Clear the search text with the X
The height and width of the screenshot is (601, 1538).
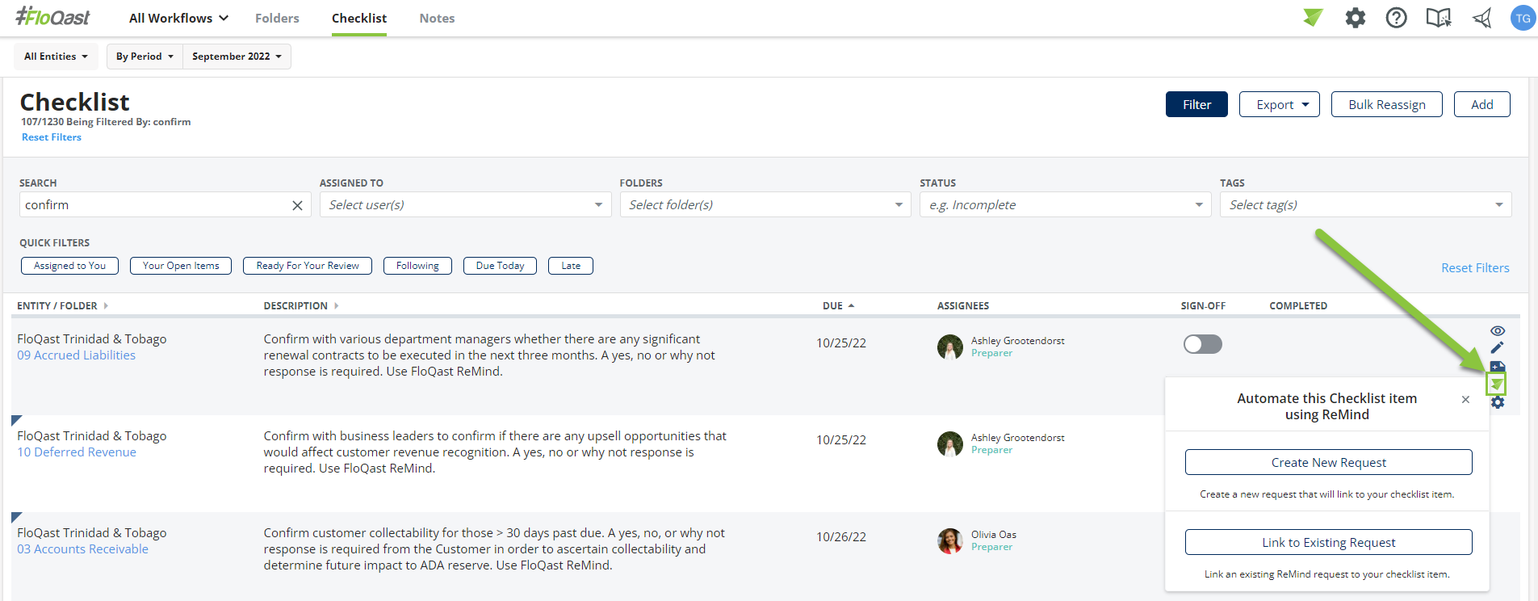point(297,205)
